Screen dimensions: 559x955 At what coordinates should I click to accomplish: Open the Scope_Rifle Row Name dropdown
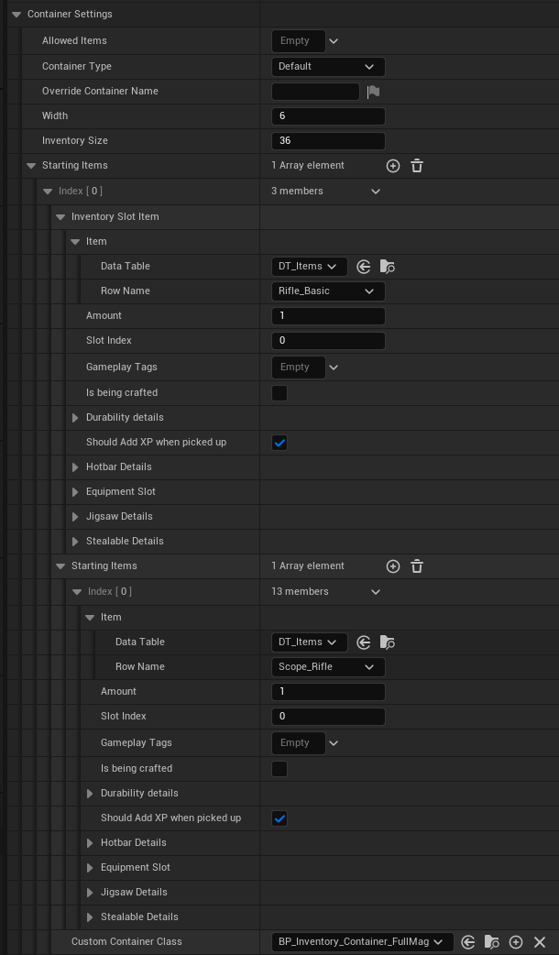tap(328, 667)
